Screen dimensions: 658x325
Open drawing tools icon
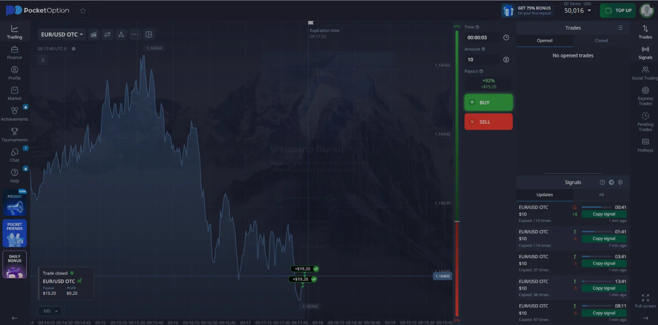coord(121,34)
